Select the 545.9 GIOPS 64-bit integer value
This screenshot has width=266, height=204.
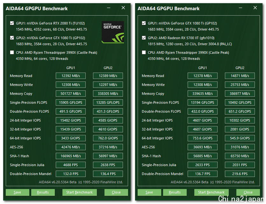coord(240,138)
